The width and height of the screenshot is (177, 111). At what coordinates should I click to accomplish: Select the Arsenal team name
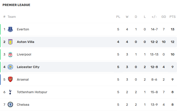[23, 80]
